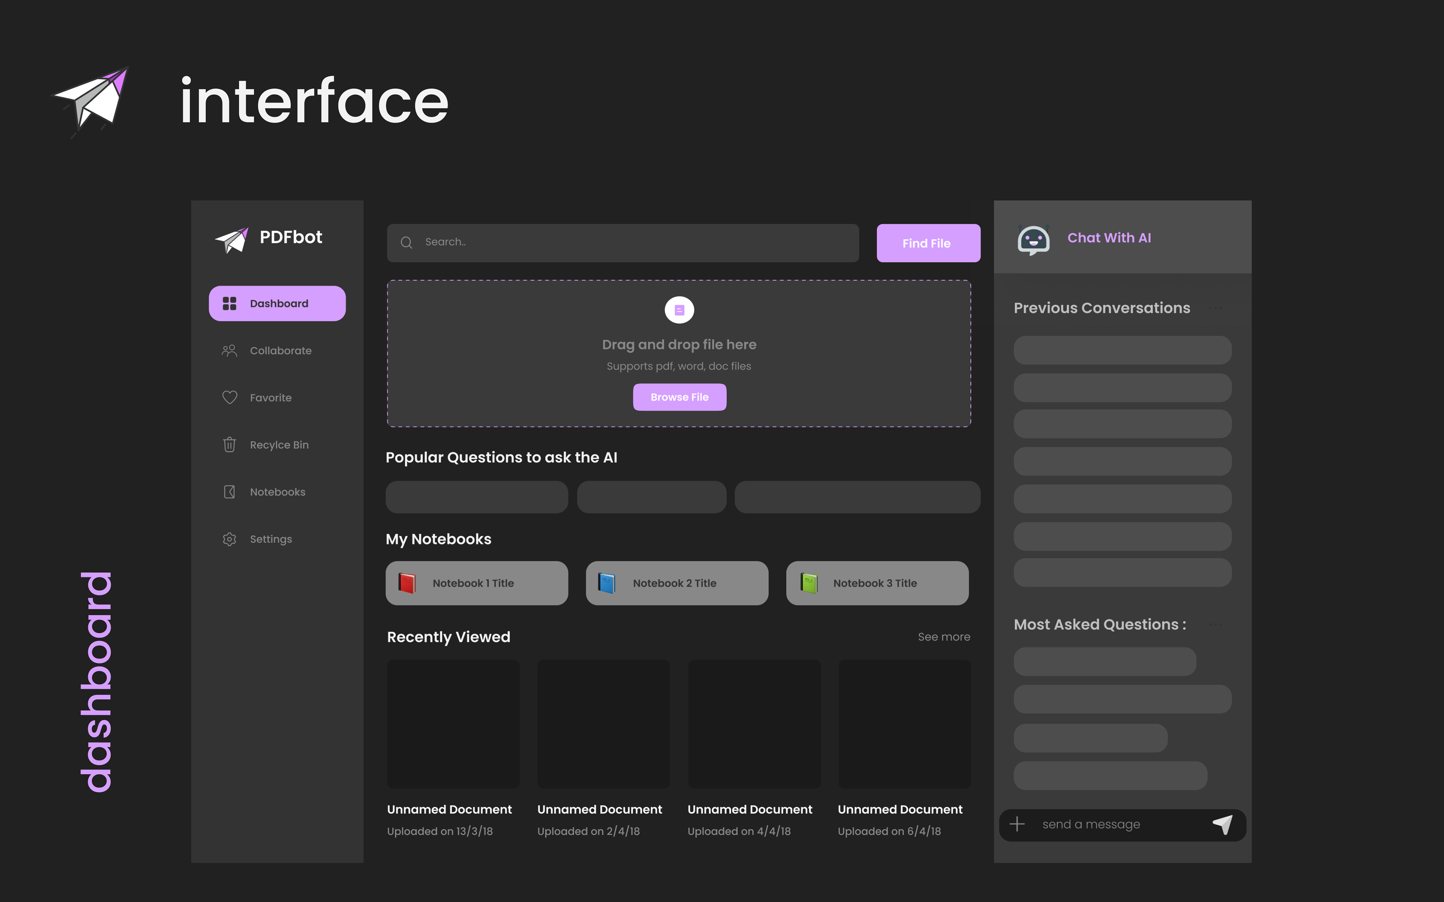This screenshot has width=1444, height=902.
Task: Click the green Notebook 3 book icon
Action: (808, 583)
